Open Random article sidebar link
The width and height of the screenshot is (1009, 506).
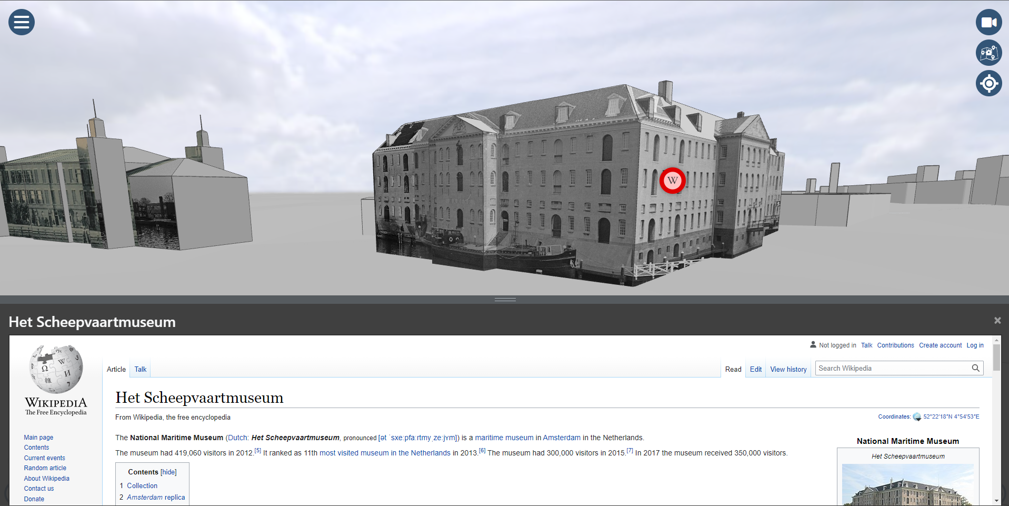tap(45, 468)
